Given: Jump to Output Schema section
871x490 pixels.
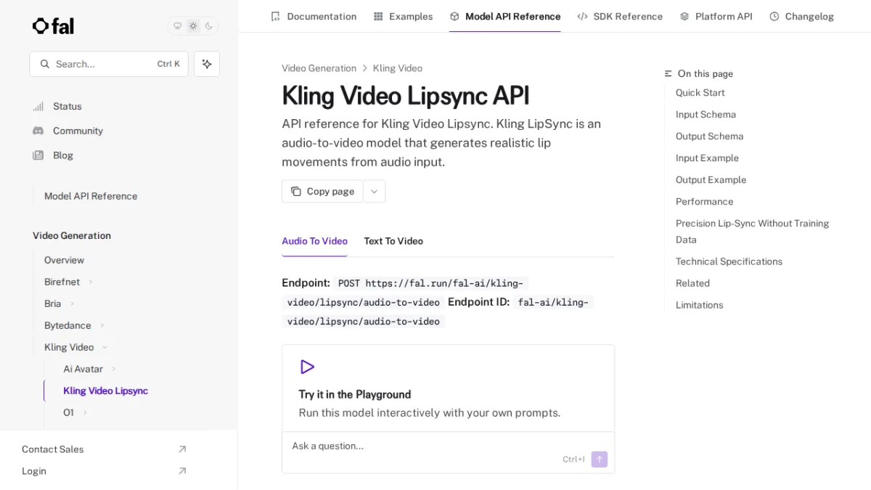Looking at the screenshot, I should [x=709, y=136].
